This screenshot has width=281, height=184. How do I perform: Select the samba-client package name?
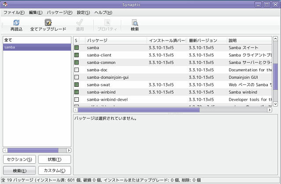pyautogui.click(x=99, y=55)
